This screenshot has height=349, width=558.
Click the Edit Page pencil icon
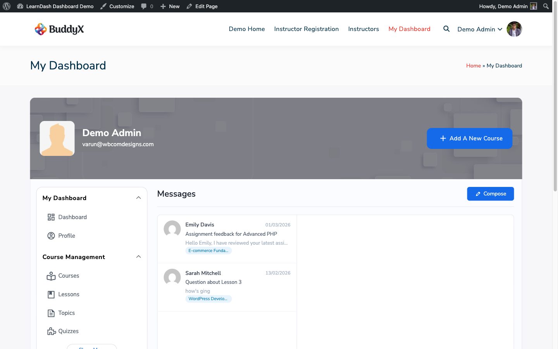[189, 6]
